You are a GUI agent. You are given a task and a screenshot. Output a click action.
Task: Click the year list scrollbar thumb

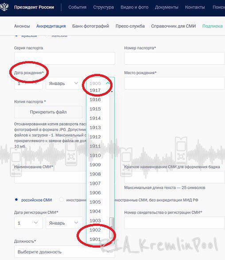pyautogui.click(x=112, y=228)
